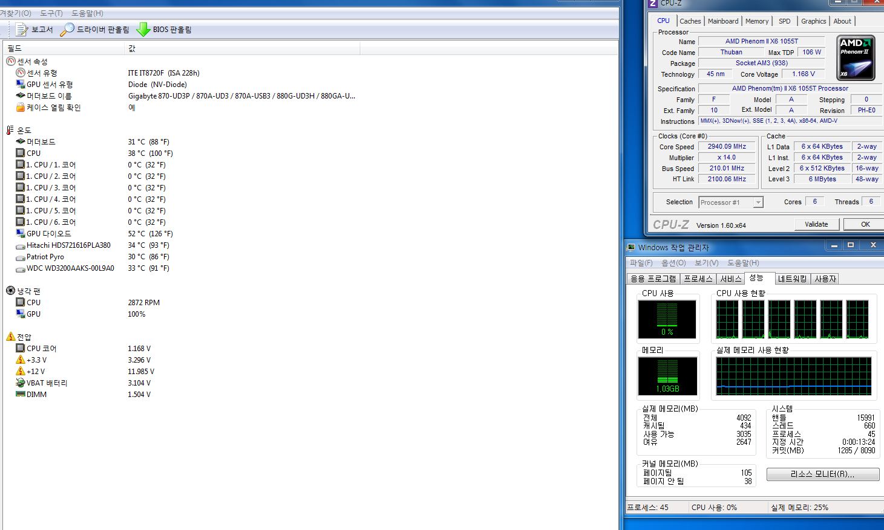Image resolution: width=884 pixels, height=530 pixels.
Task: Click the 프로세스: 45 status bar entry
Action: click(647, 508)
